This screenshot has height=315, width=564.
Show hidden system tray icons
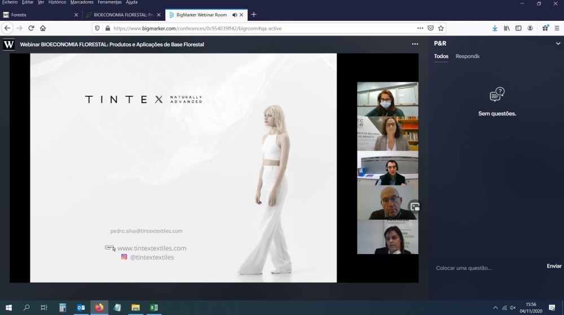tap(495, 308)
